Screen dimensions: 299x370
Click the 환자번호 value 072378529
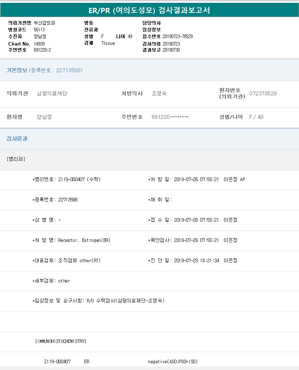(x=263, y=94)
